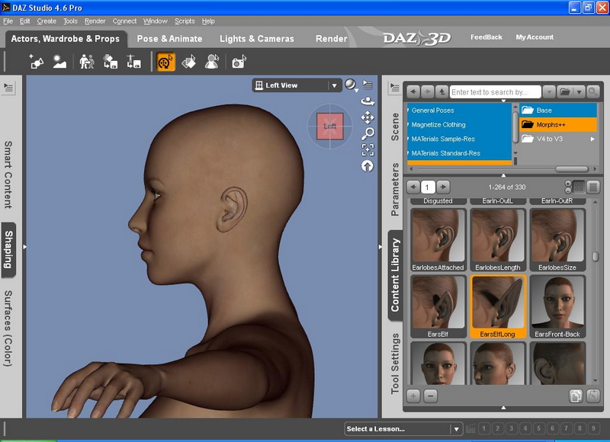Click the sun and landscape environment icon
The width and height of the screenshot is (610, 442).
(59, 62)
